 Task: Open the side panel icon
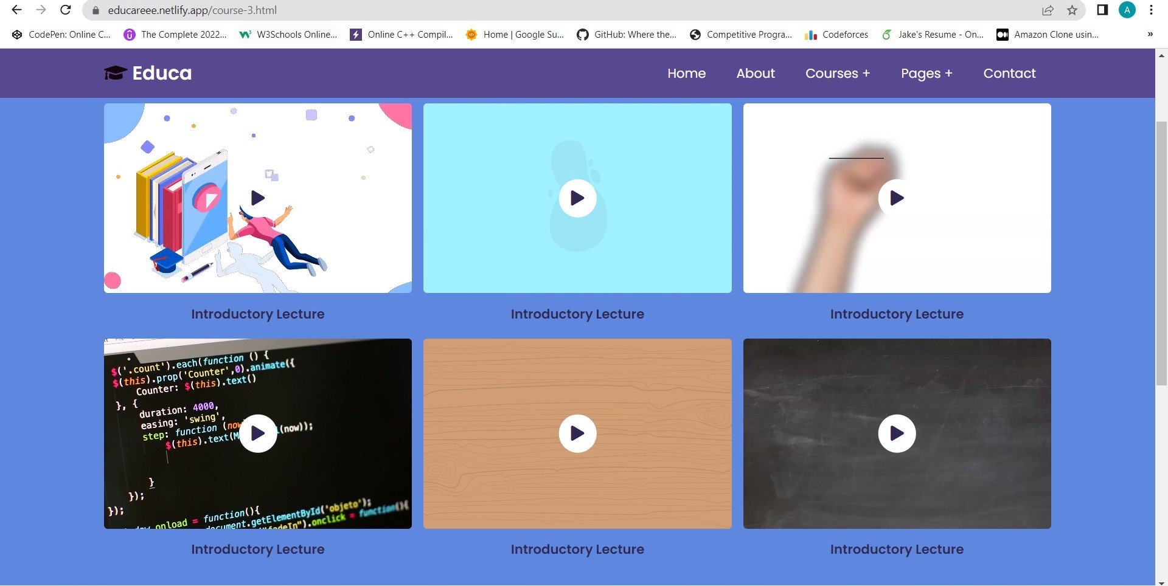[1102, 10]
